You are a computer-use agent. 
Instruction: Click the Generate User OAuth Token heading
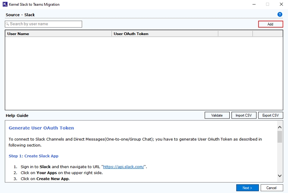pos(41,128)
